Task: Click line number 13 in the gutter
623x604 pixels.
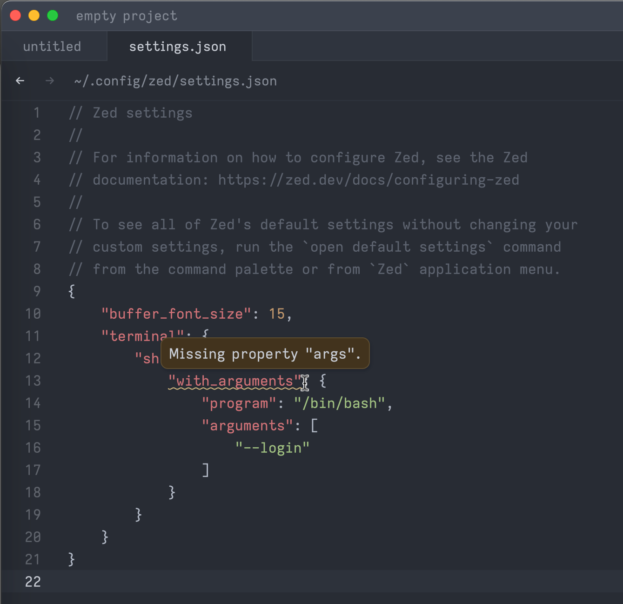Action: point(33,381)
